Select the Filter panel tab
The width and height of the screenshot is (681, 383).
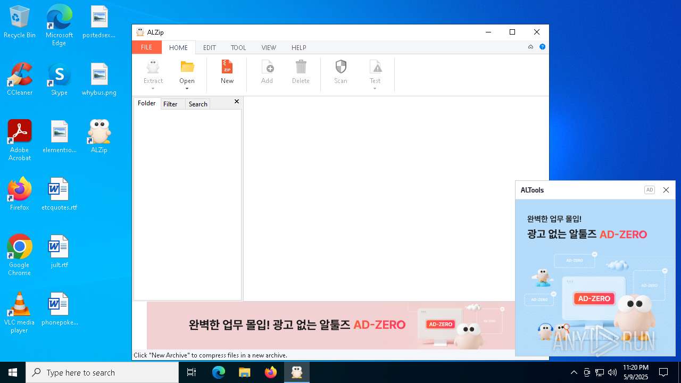coord(170,104)
